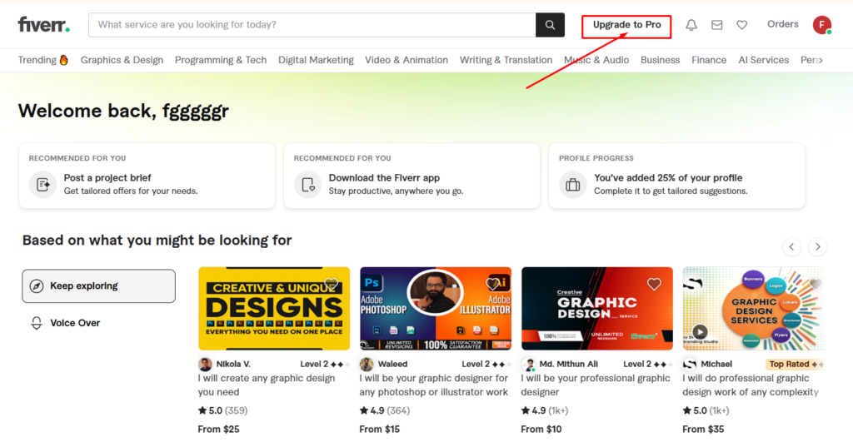Expand more categories with right chevron
Image resolution: width=853 pixels, height=447 pixels.
click(821, 61)
